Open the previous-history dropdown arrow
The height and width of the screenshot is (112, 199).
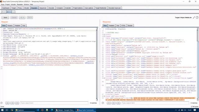coord(24,17)
